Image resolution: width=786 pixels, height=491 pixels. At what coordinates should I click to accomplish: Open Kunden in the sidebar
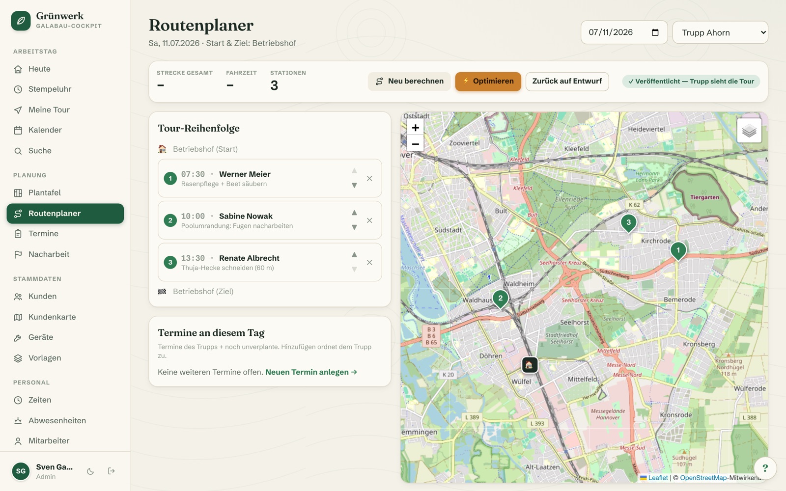point(65,297)
